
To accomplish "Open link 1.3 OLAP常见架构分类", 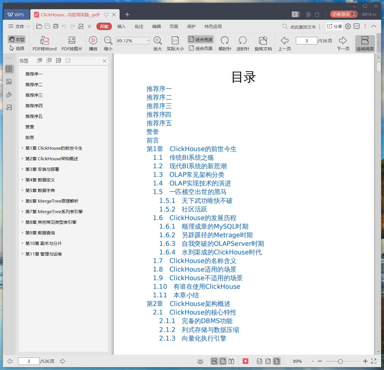I will (189, 175).
